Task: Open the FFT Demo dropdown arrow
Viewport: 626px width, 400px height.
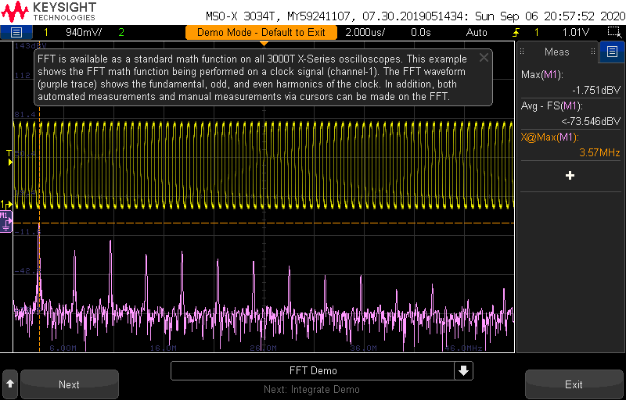Action: [465, 370]
